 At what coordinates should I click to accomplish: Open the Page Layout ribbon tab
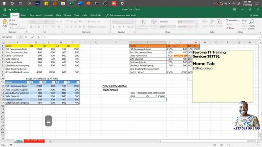(x=35, y=15)
